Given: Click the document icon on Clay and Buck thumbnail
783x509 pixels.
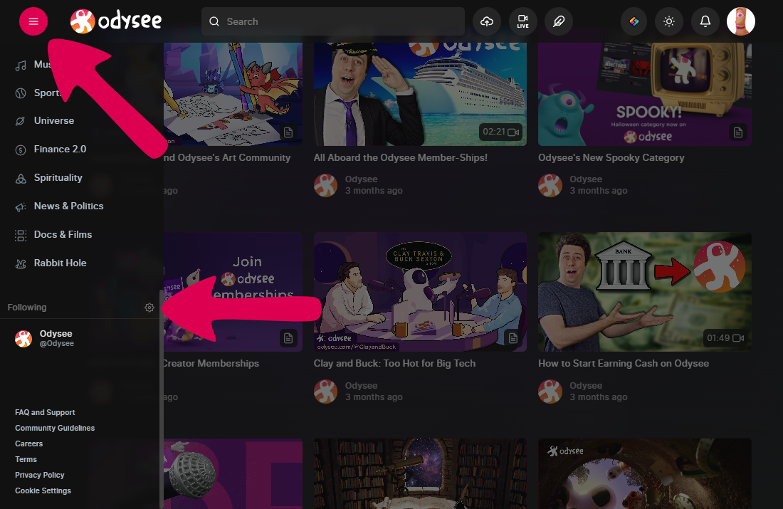Looking at the screenshot, I should 513,338.
